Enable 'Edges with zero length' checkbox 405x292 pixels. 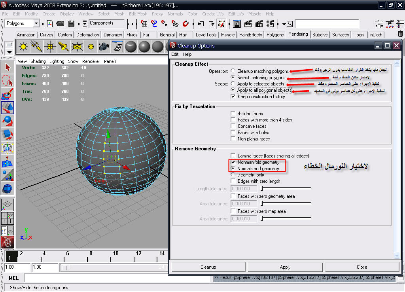(x=233, y=181)
